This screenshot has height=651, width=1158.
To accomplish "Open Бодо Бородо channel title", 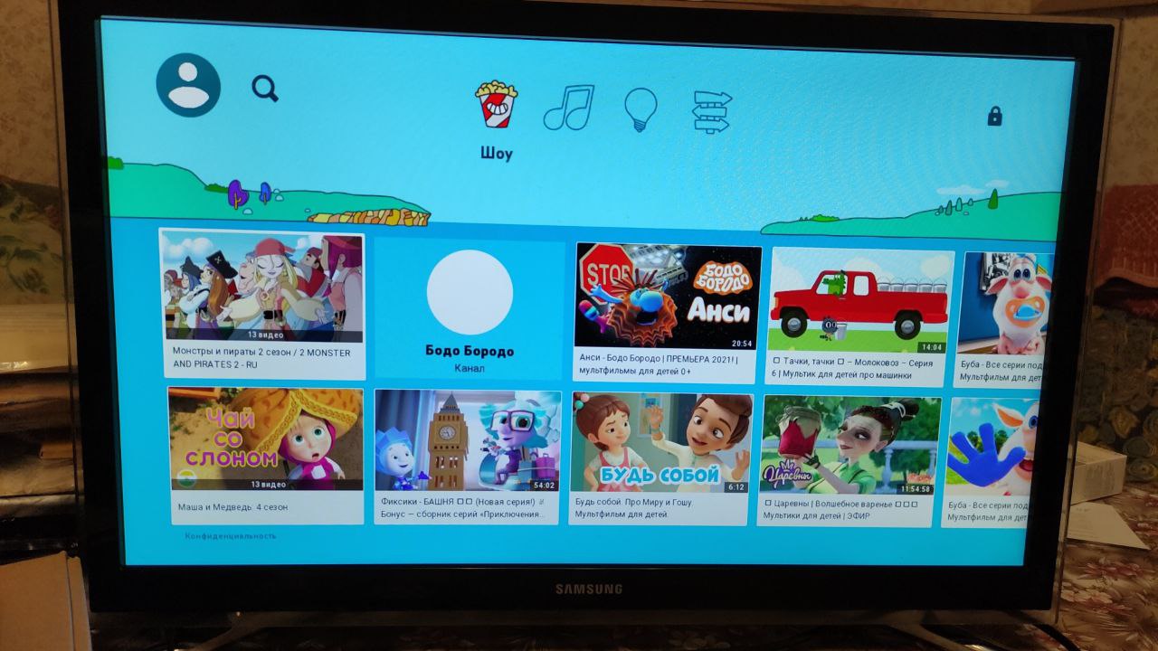I will coord(469,351).
